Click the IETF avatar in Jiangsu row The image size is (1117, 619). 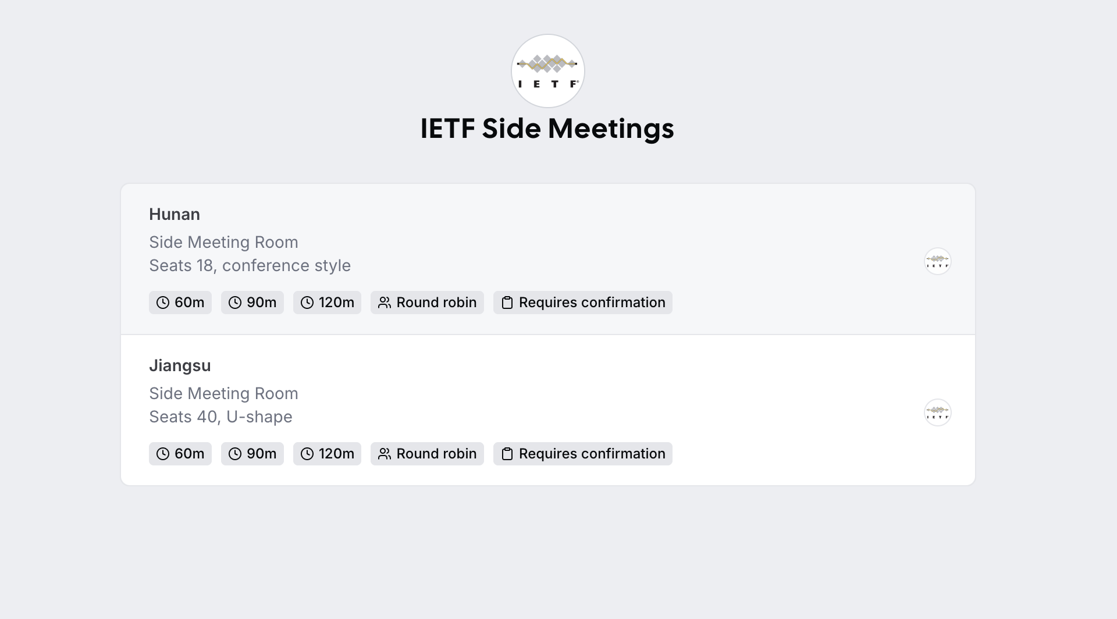tap(937, 412)
